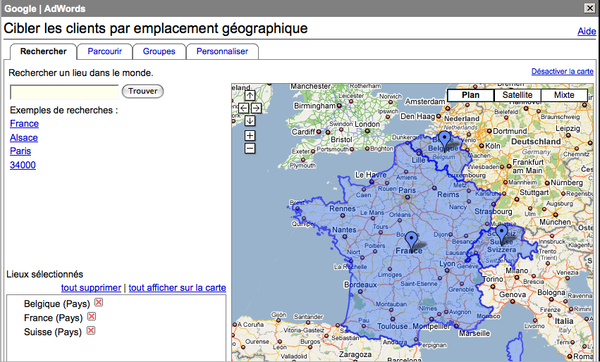Viewport: 600px width, 362px height.
Task: Remove Belgique from selected places
Action: coord(99,303)
